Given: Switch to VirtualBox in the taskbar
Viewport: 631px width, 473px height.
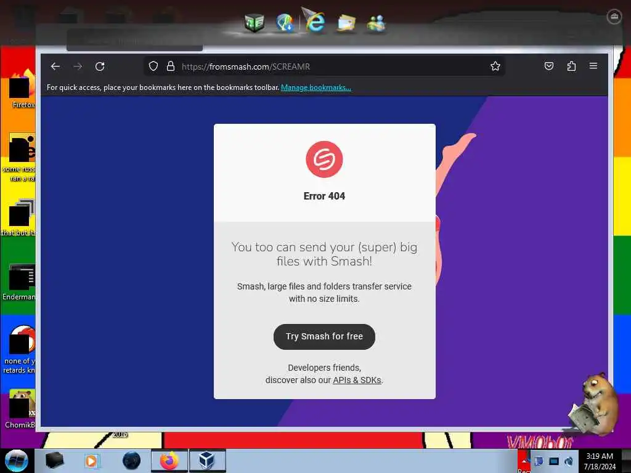Looking at the screenshot, I should click(x=207, y=461).
